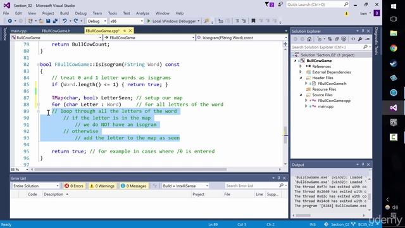
Task: Open the BullCowGame scope dropdown
Action: click(x=56, y=38)
